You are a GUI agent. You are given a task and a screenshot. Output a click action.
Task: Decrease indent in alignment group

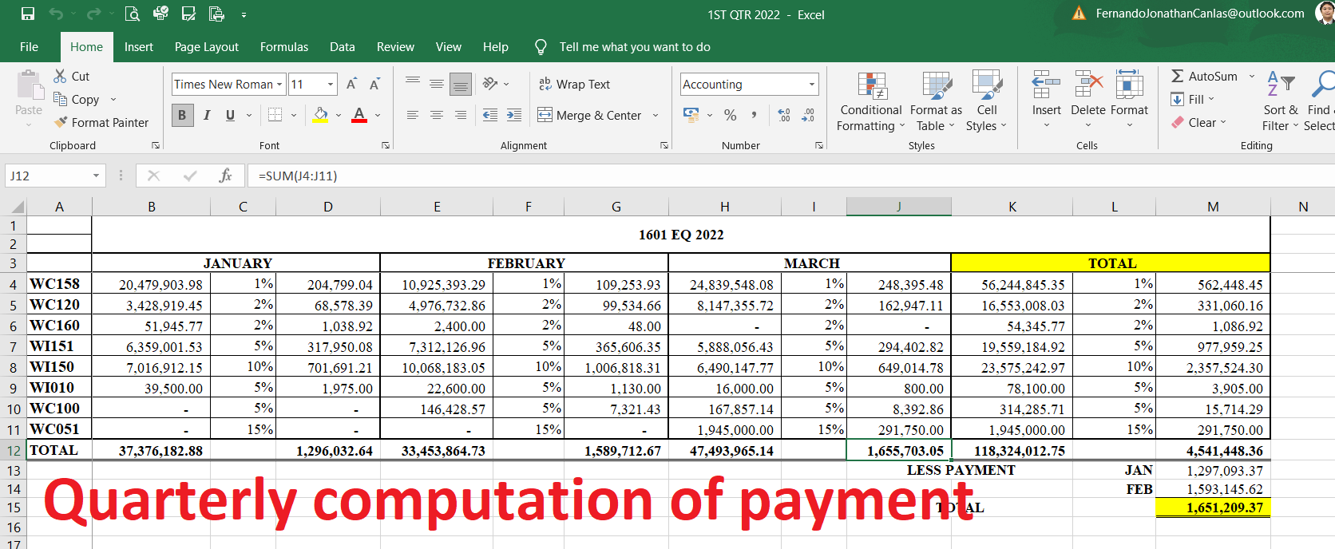(490, 115)
